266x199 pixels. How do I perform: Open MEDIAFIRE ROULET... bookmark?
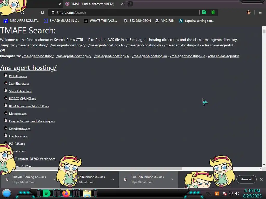coord(21,21)
